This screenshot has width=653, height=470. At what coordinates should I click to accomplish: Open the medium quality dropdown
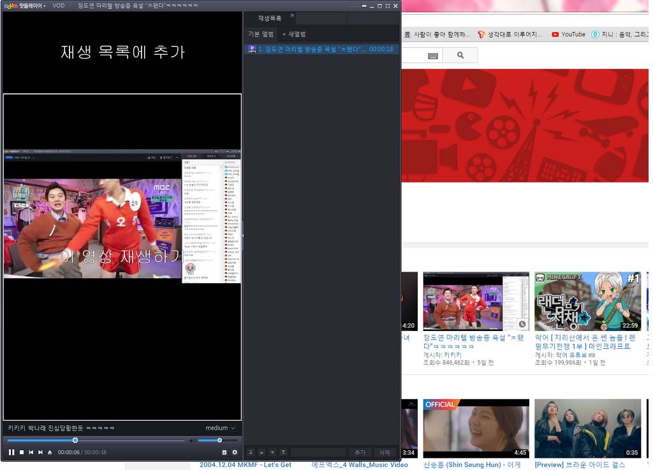coord(220,428)
